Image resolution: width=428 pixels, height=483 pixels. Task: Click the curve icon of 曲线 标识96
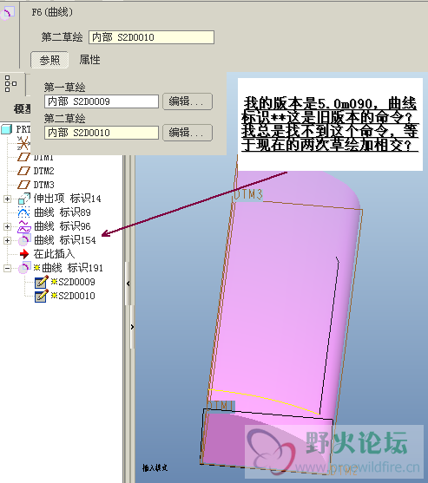point(24,226)
